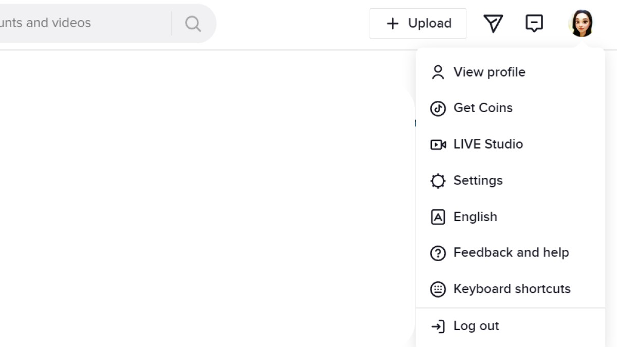Open Settings from the profile menu
617x347 pixels.
478,180
